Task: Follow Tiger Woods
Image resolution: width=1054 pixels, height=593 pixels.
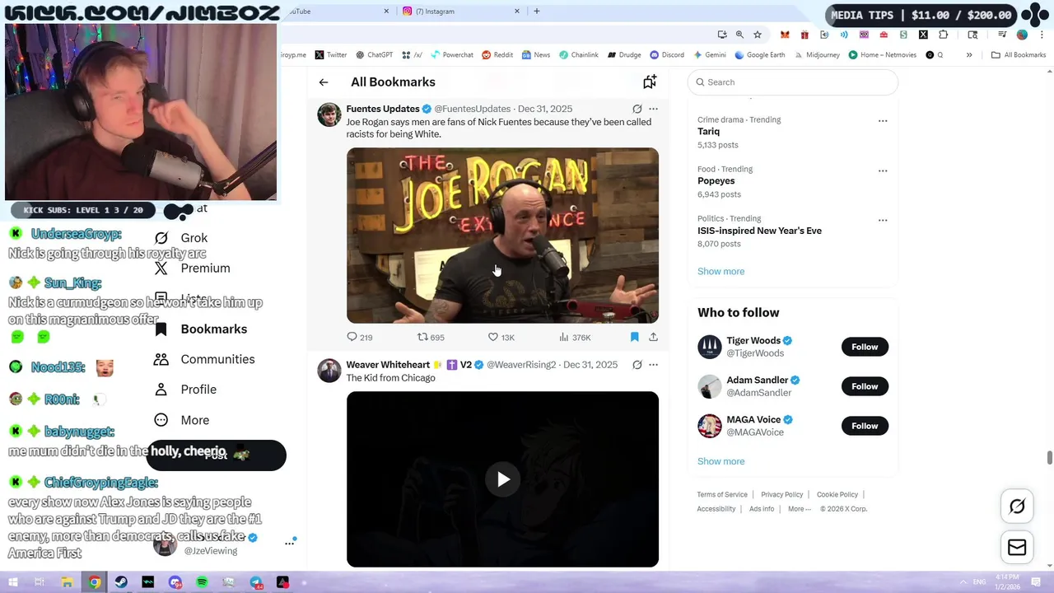Action: (x=865, y=347)
